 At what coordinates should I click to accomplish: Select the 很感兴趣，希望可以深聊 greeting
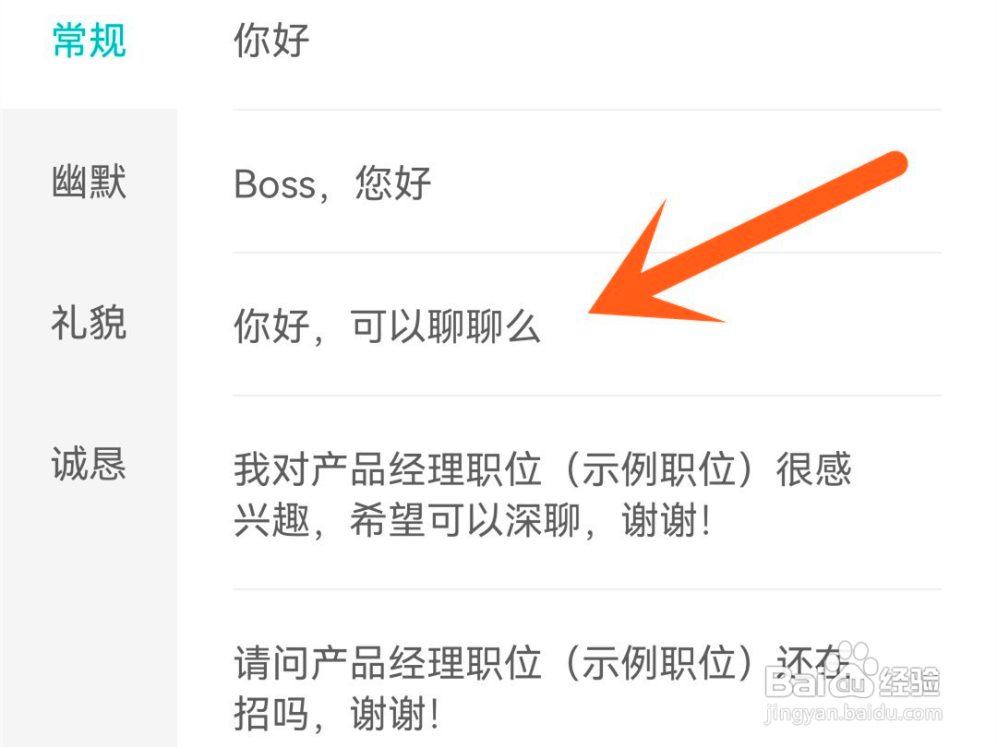click(586, 494)
